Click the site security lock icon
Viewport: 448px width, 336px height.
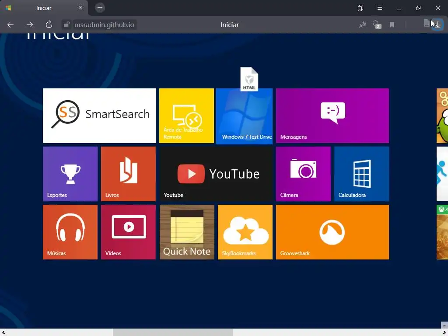pos(66,25)
